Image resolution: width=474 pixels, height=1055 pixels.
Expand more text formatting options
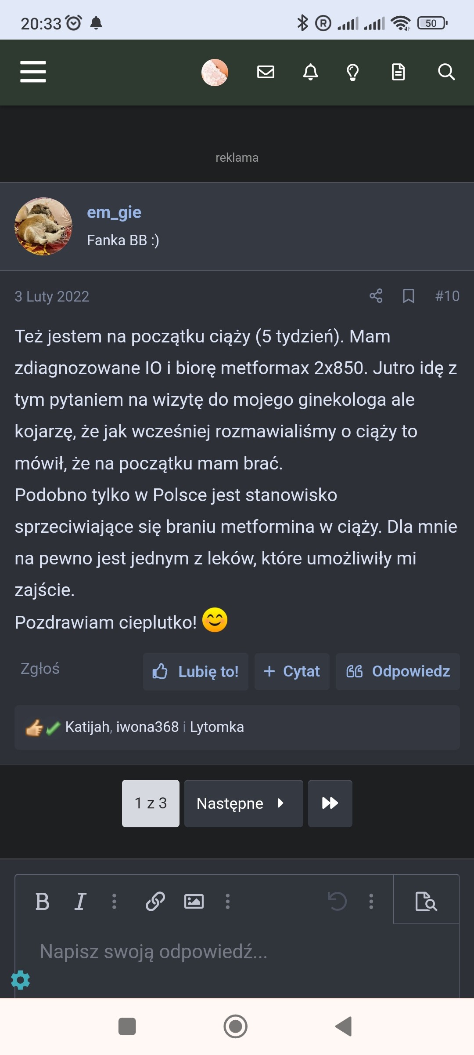tap(114, 902)
